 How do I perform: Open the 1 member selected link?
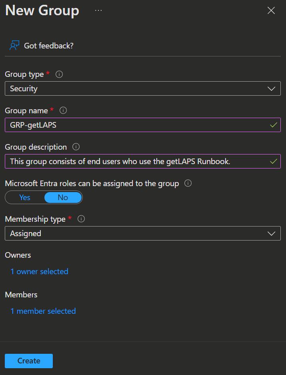43,311
